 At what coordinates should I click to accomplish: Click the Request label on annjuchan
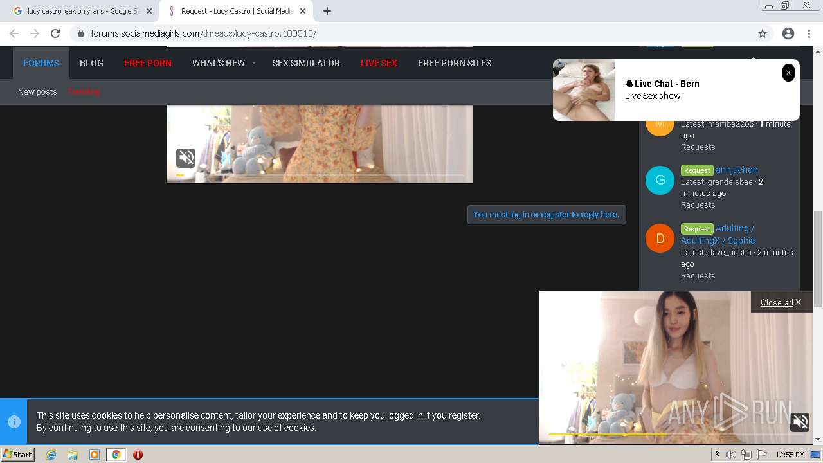coord(697,170)
